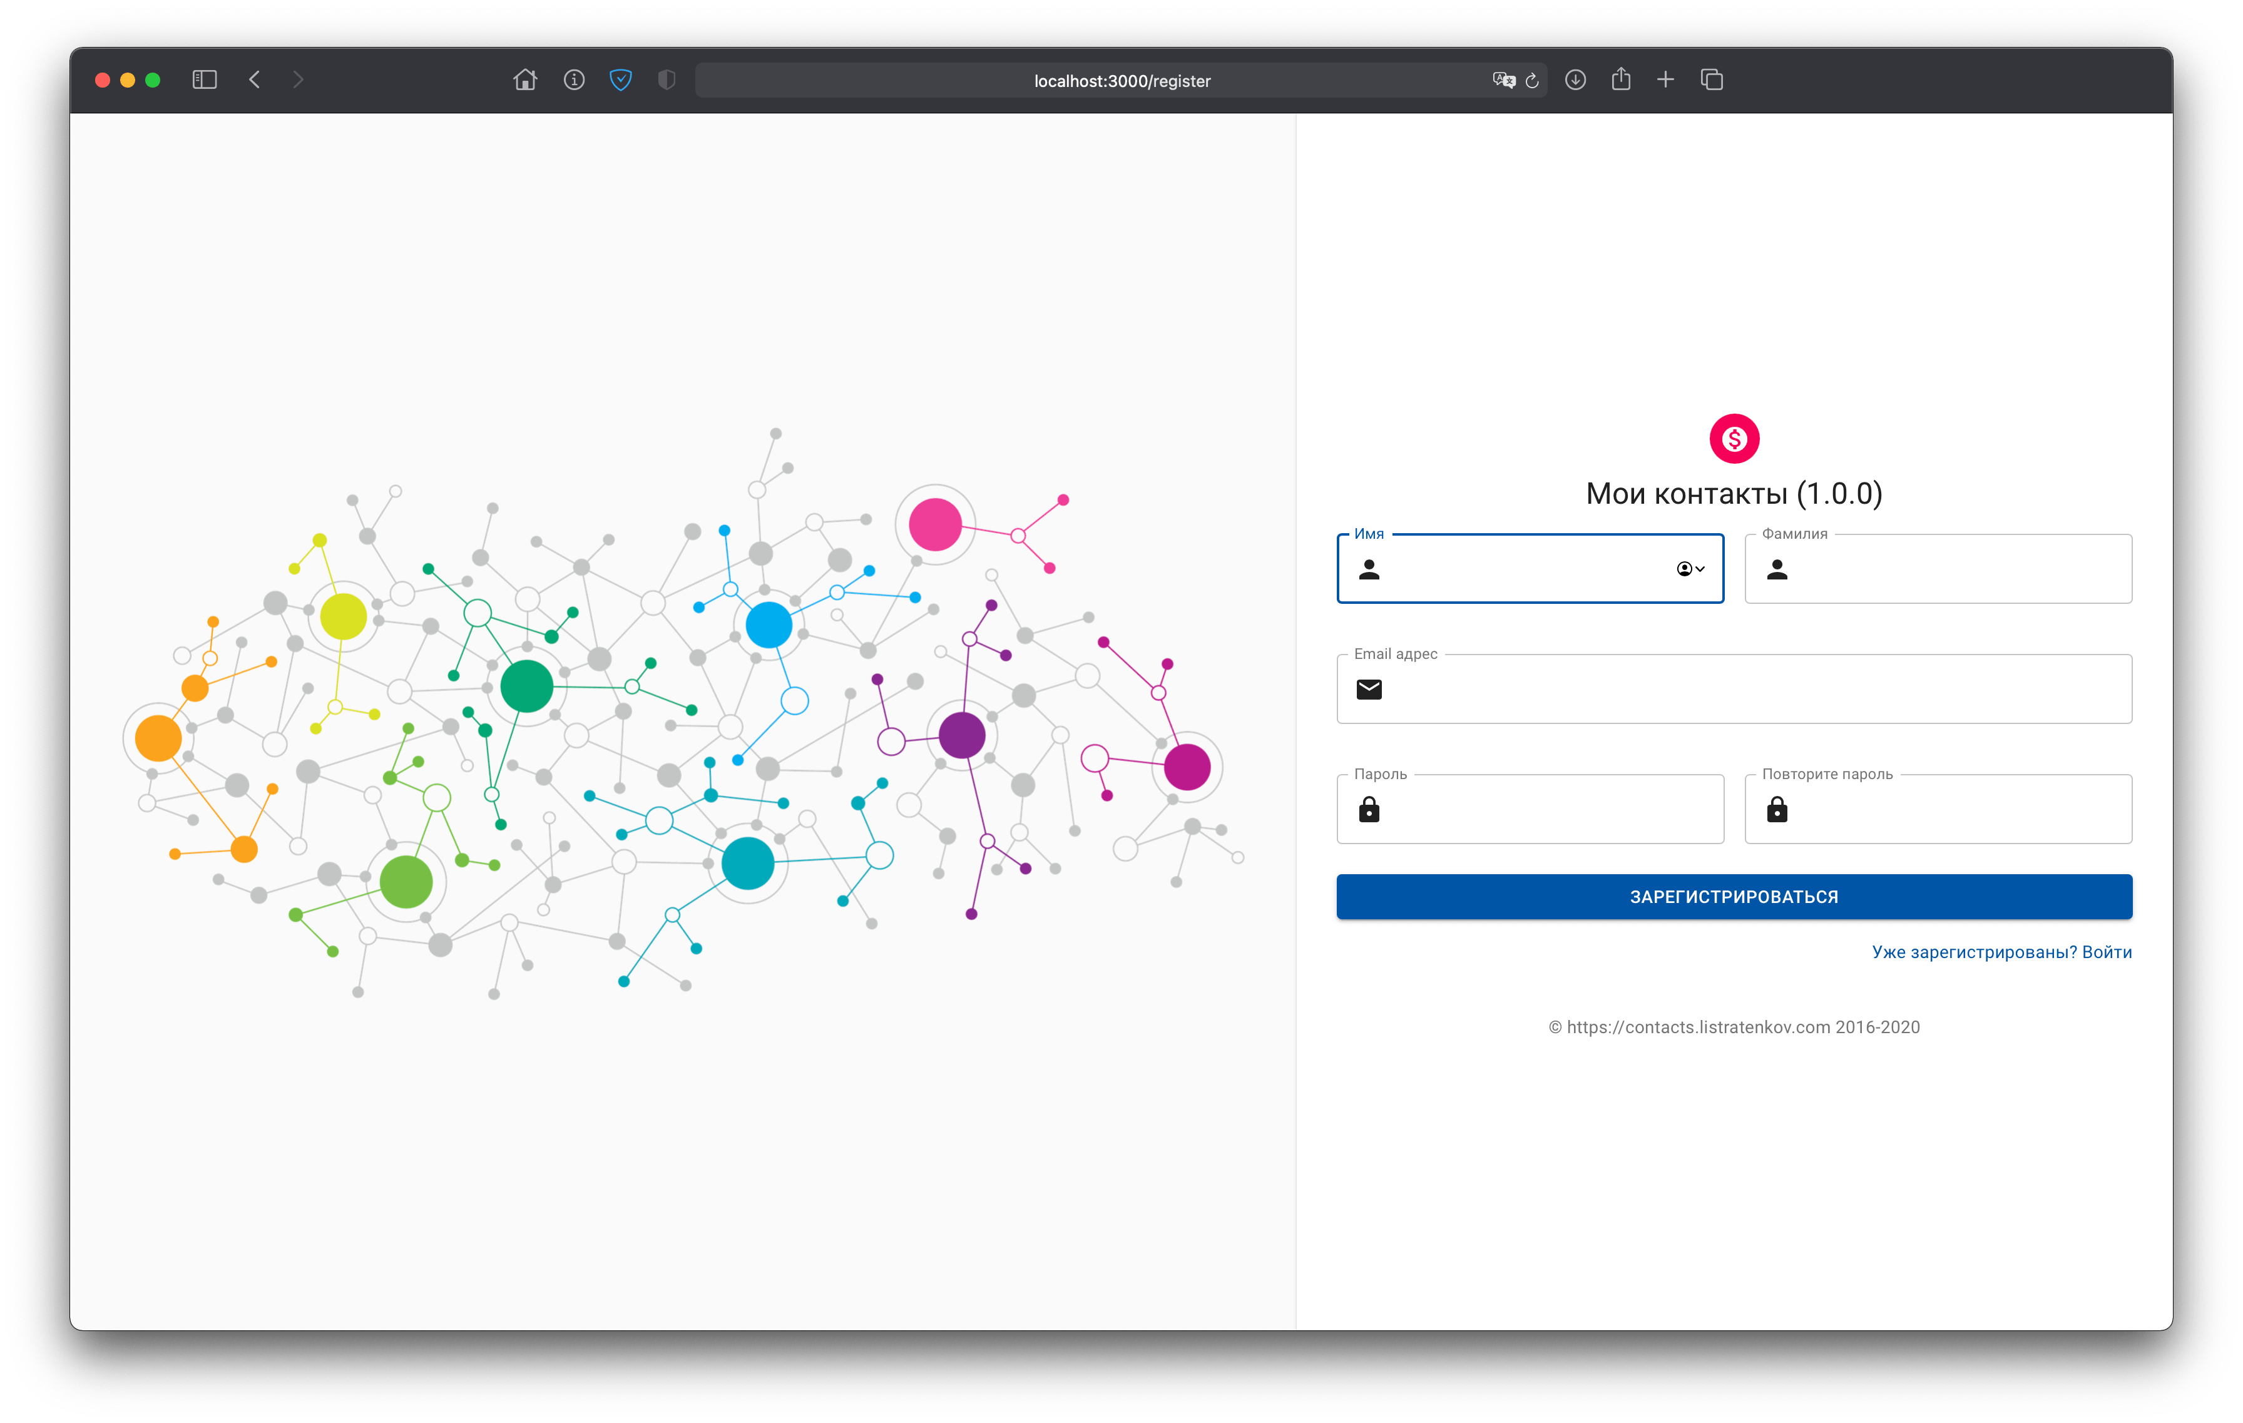
Task: Go back to the previous page
Action: [254, 80]
